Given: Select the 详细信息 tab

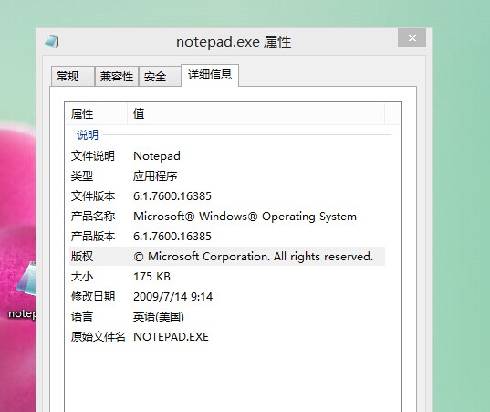Looking at the screenshot, I should [210, 75].
